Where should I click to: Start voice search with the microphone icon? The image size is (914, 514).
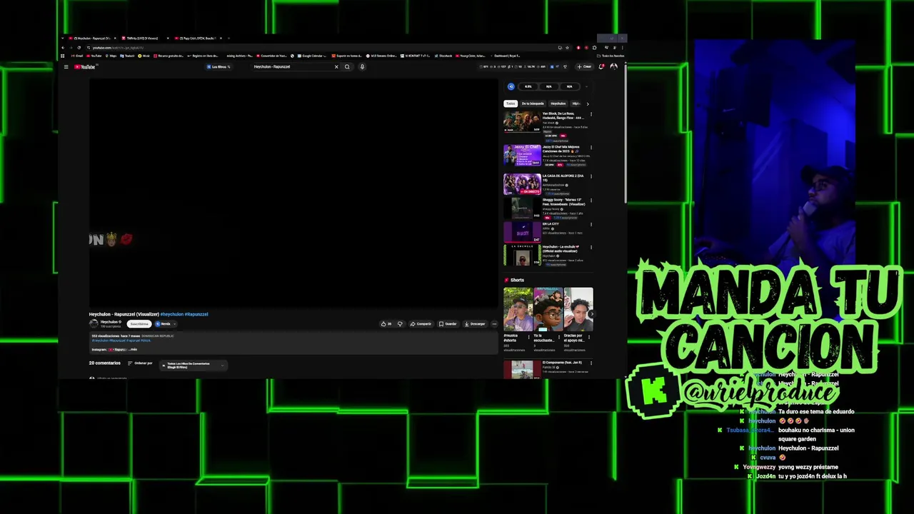click(x=362, y=67)
